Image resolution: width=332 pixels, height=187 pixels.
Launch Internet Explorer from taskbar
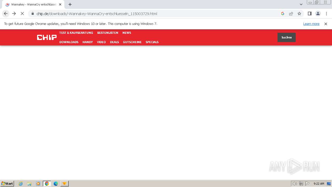pos(21,184)
